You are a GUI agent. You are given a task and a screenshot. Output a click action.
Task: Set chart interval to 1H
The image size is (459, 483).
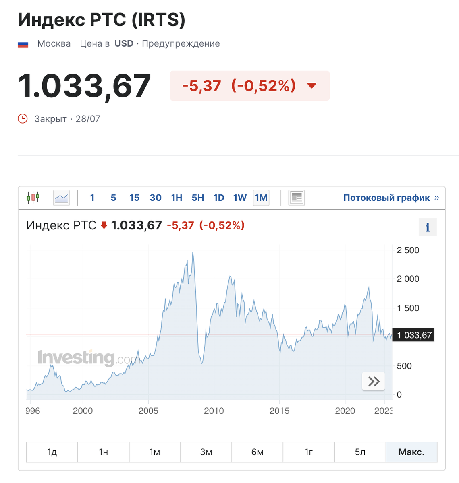177,198
